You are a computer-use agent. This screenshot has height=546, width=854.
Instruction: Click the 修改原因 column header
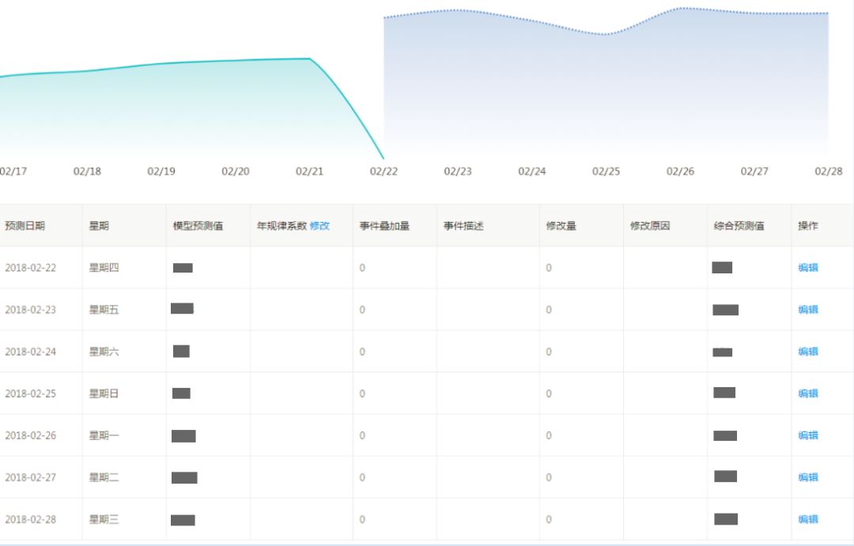click(650, 226)
